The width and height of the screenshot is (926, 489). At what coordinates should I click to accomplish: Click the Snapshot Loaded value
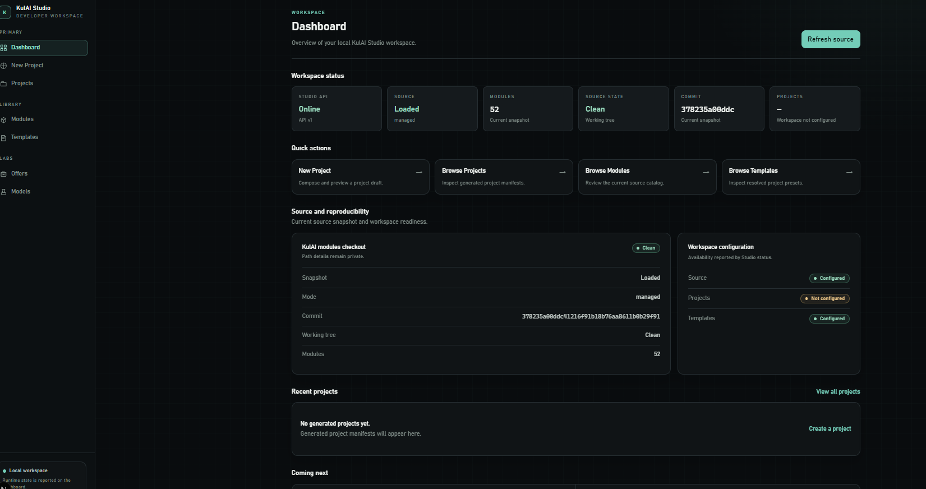tap(651, 278)
